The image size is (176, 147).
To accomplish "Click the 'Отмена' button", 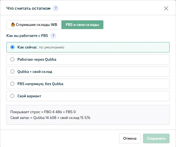I will pyautogui.click(x=130, y=138).
